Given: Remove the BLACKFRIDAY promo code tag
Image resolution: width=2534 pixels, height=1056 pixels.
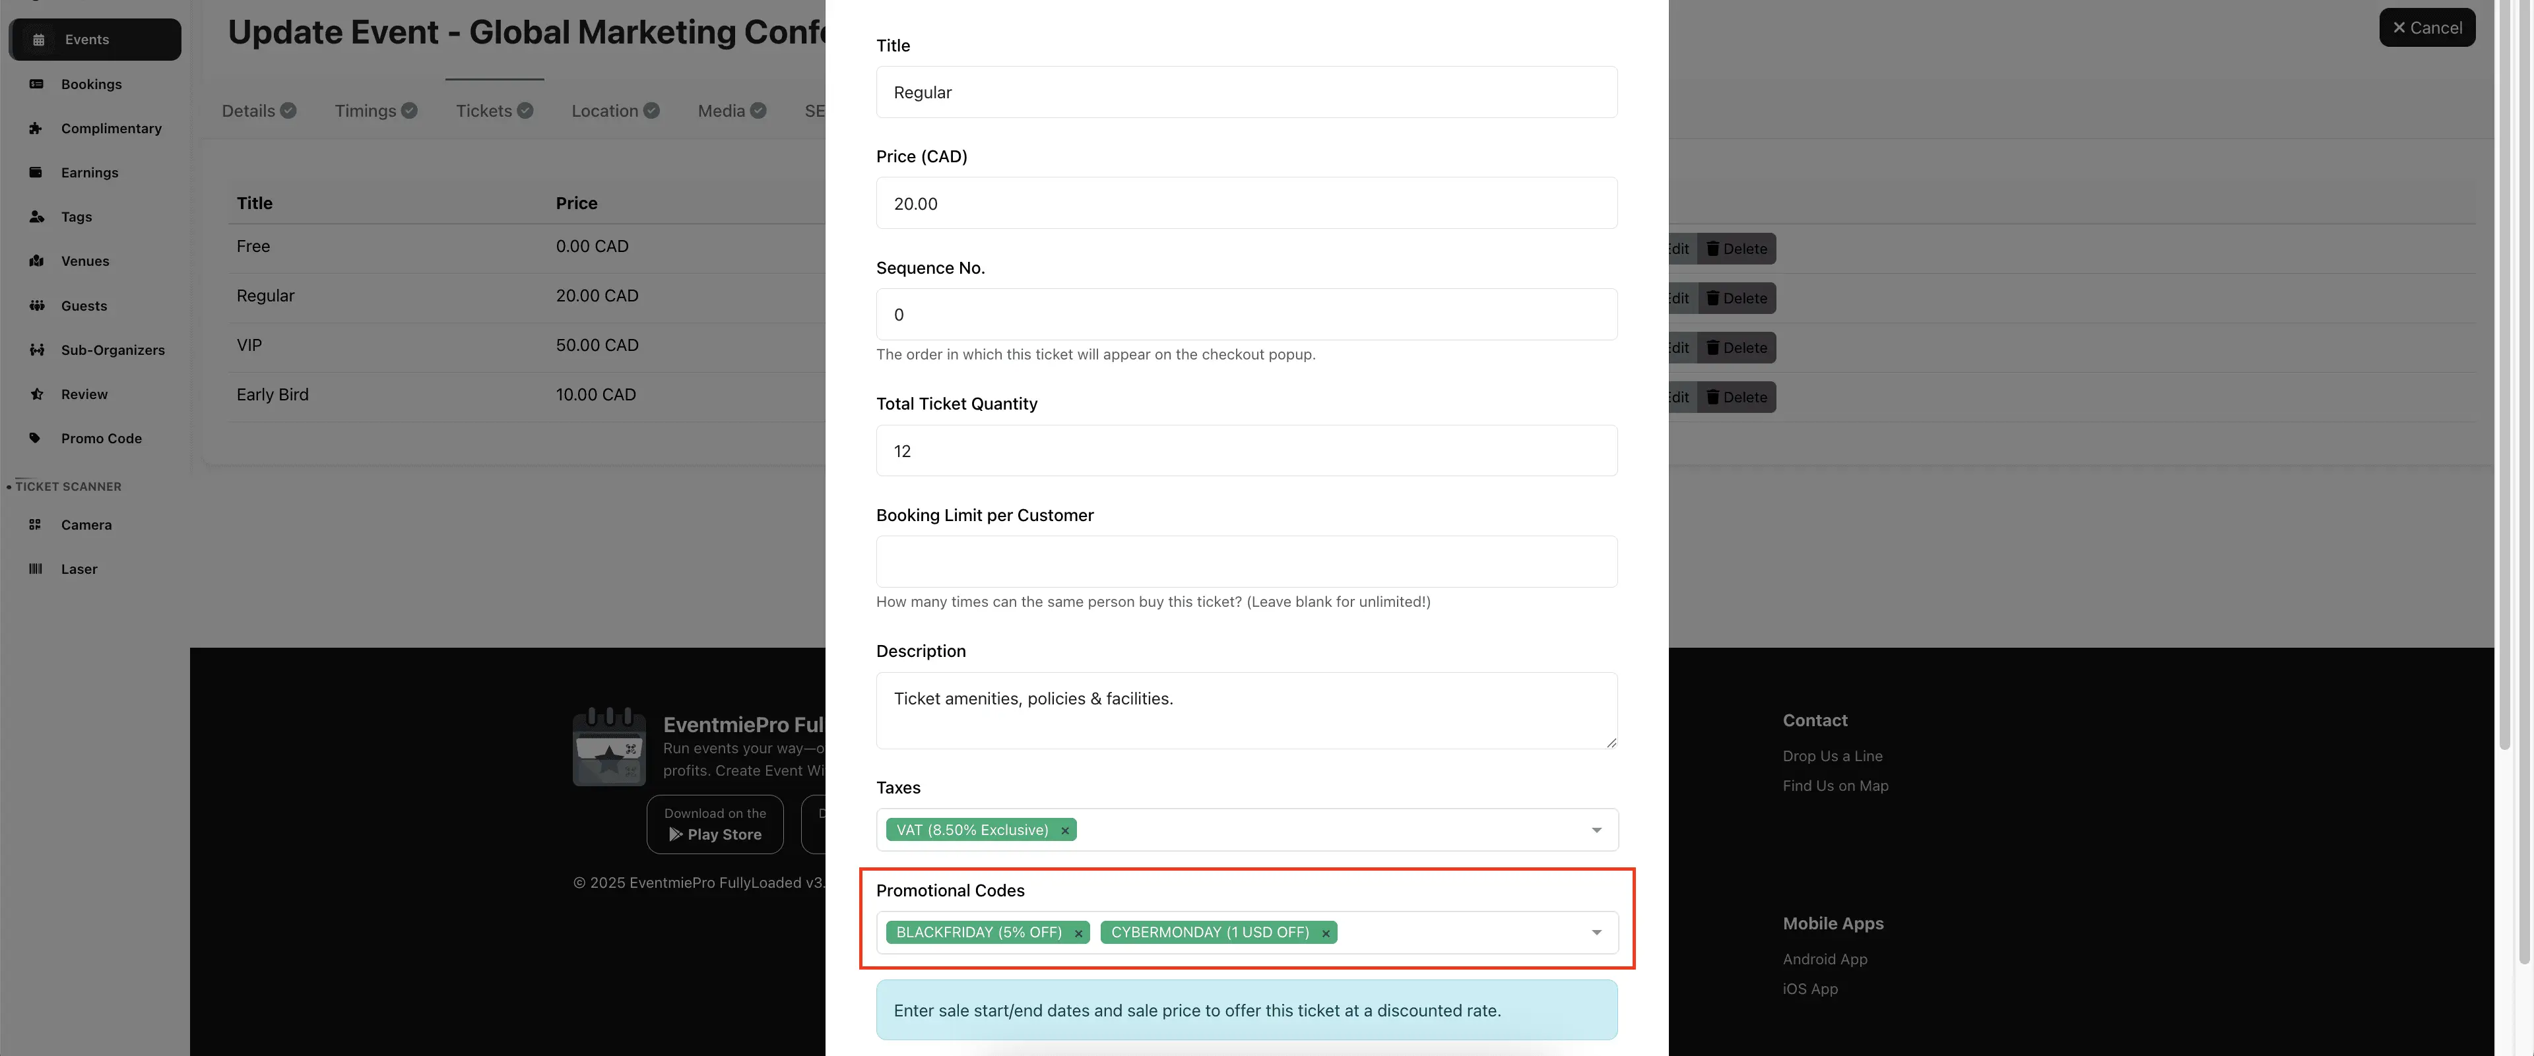Looking at the screenshot, I should click(x=1078, y=933).
